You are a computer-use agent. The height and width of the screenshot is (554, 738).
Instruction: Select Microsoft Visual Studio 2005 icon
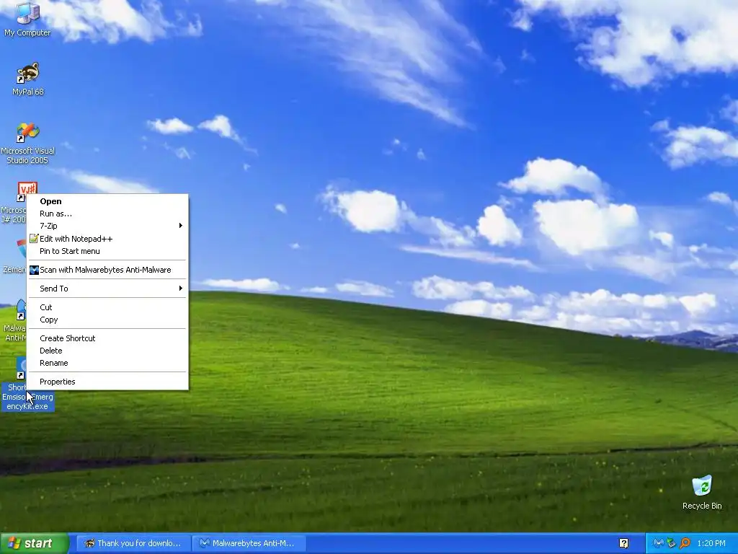tap(28, 144)
